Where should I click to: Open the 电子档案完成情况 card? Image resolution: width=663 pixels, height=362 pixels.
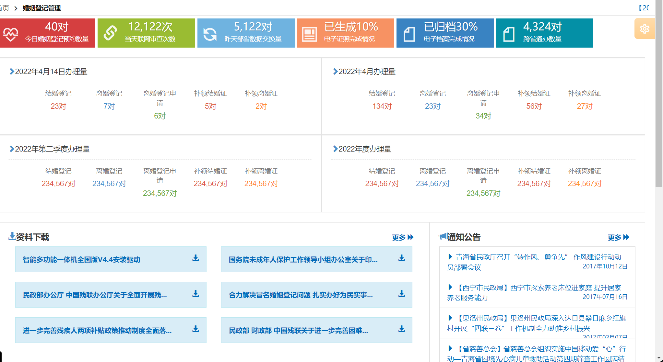click(445, 33)
